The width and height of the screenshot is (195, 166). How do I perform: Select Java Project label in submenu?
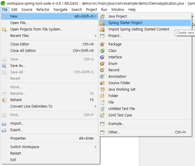[x=117, y=16]
